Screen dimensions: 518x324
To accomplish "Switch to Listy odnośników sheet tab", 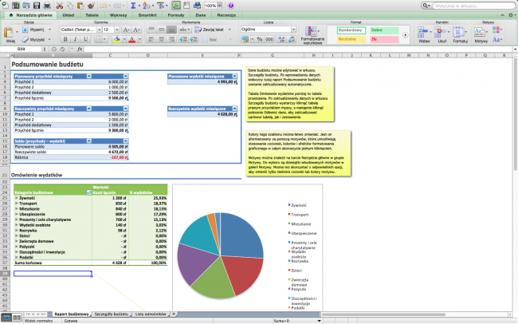I will click(151, 314).
